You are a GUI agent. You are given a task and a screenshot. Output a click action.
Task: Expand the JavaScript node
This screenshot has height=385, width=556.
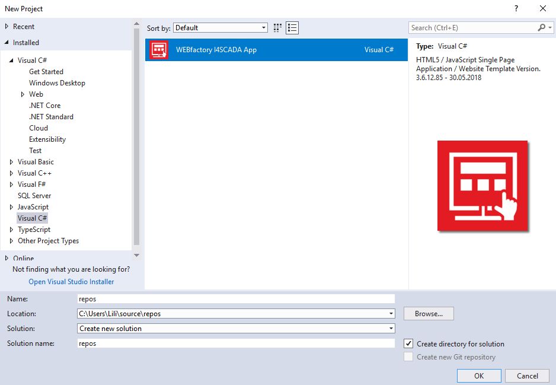point(11,207)
